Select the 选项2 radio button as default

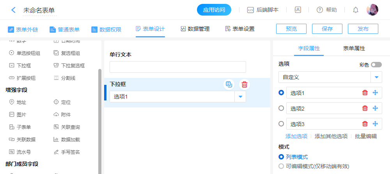pos(281,108)
